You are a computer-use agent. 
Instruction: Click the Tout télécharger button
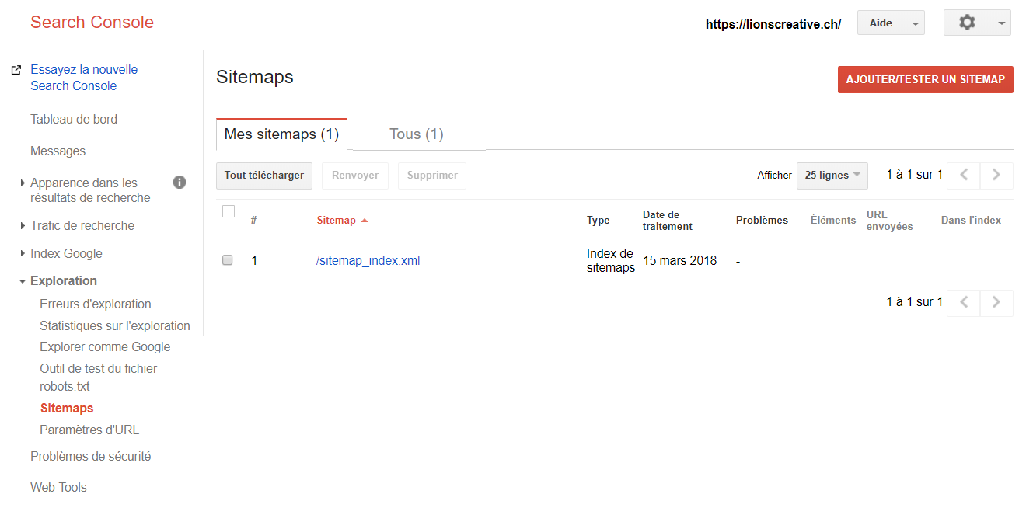pyautogui.click(x=264, y=176)
